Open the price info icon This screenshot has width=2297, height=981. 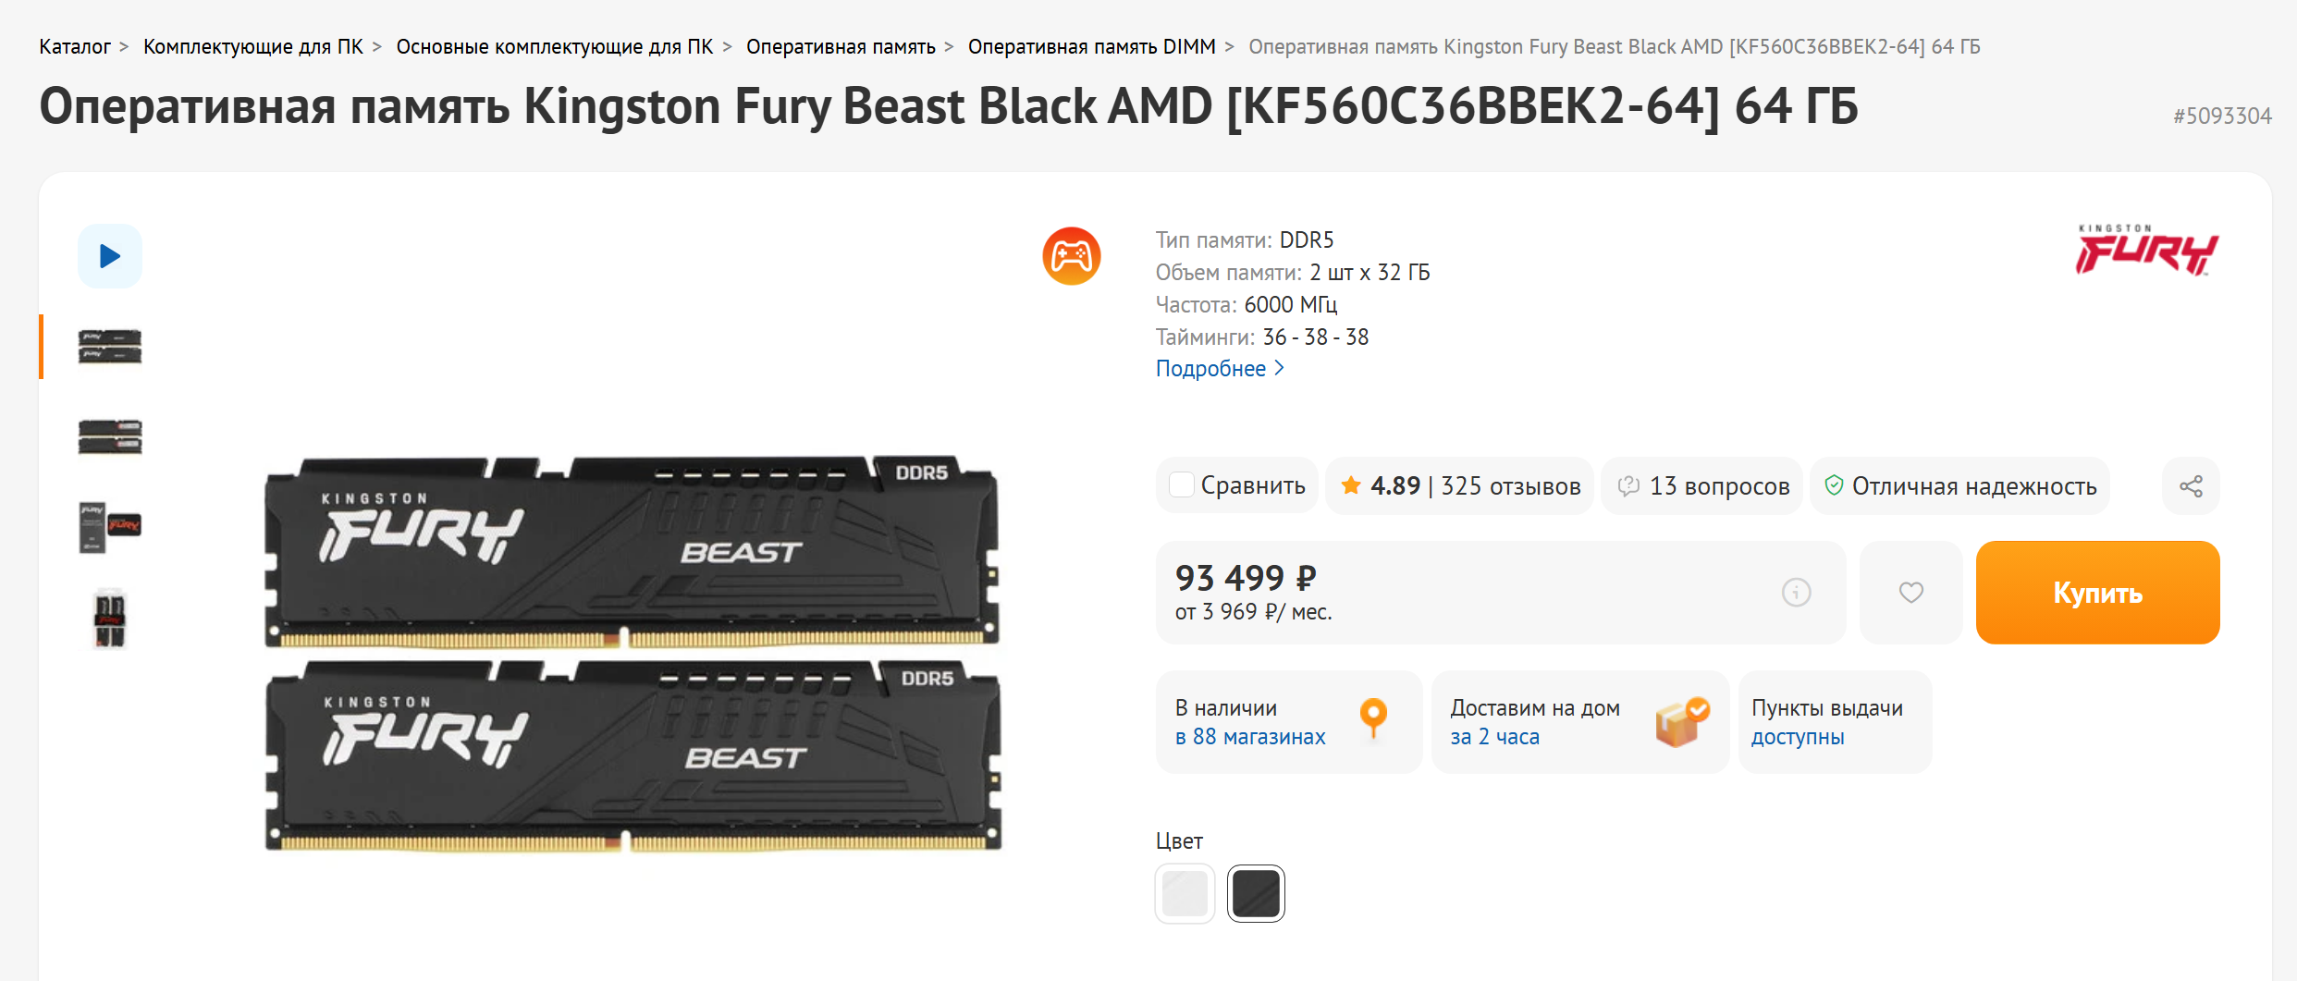pos(1796,593)
